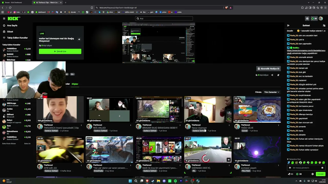Viewport: 328px width, 184px height.
Task: Open the Kick store icon in header
Action: [x=307, y=18]
